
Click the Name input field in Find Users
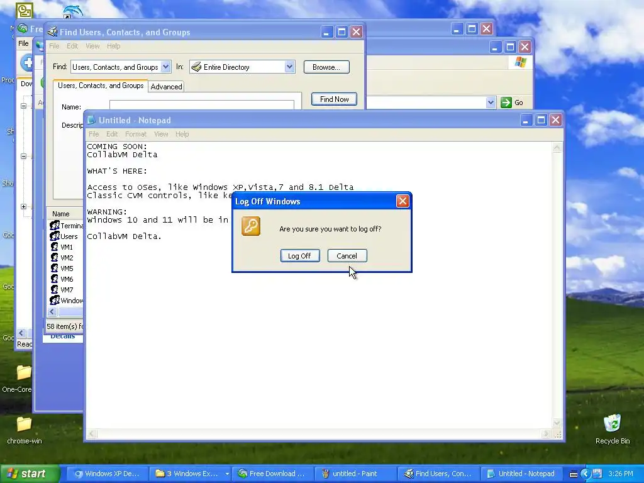[x=202, y=105]
